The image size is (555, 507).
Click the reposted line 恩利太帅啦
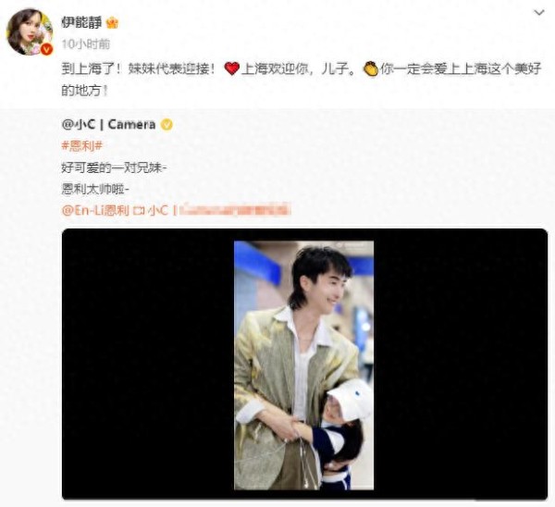(95, 190)
